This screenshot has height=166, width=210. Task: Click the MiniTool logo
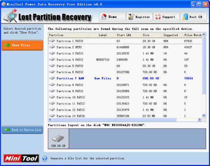coord(21,158)
